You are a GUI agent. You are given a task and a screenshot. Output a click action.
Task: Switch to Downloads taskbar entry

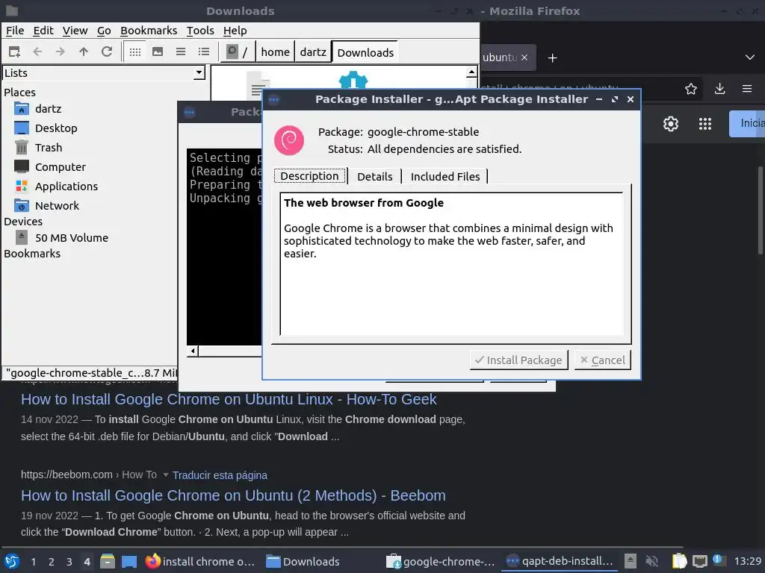click(x=303, y=562)
